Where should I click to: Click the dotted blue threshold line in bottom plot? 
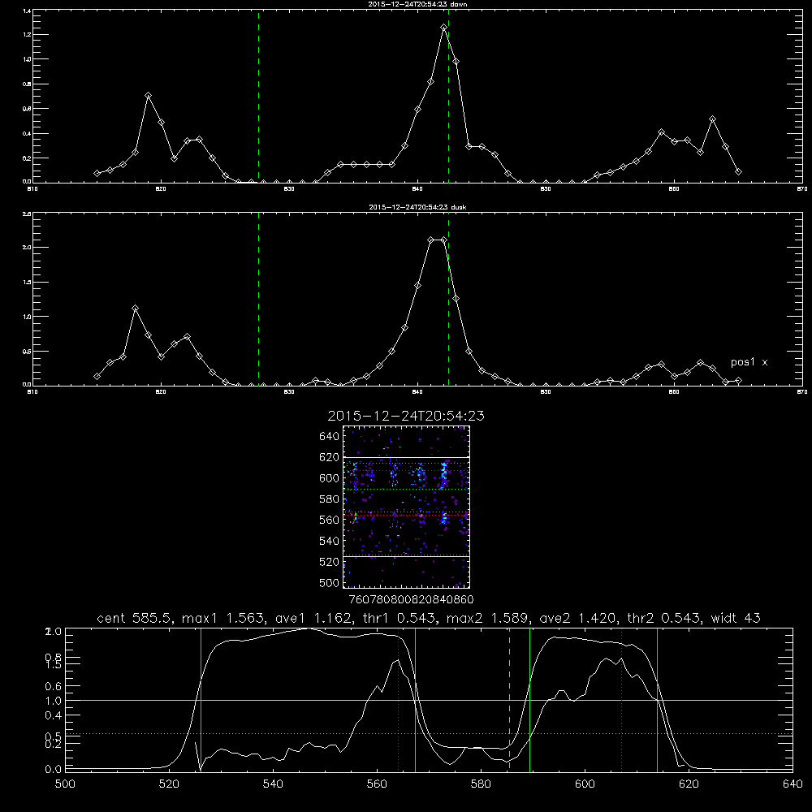430,733
